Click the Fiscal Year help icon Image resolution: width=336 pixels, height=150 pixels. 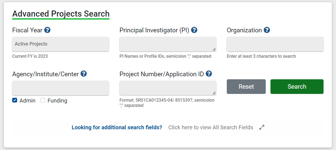click(x=47, y=30)
